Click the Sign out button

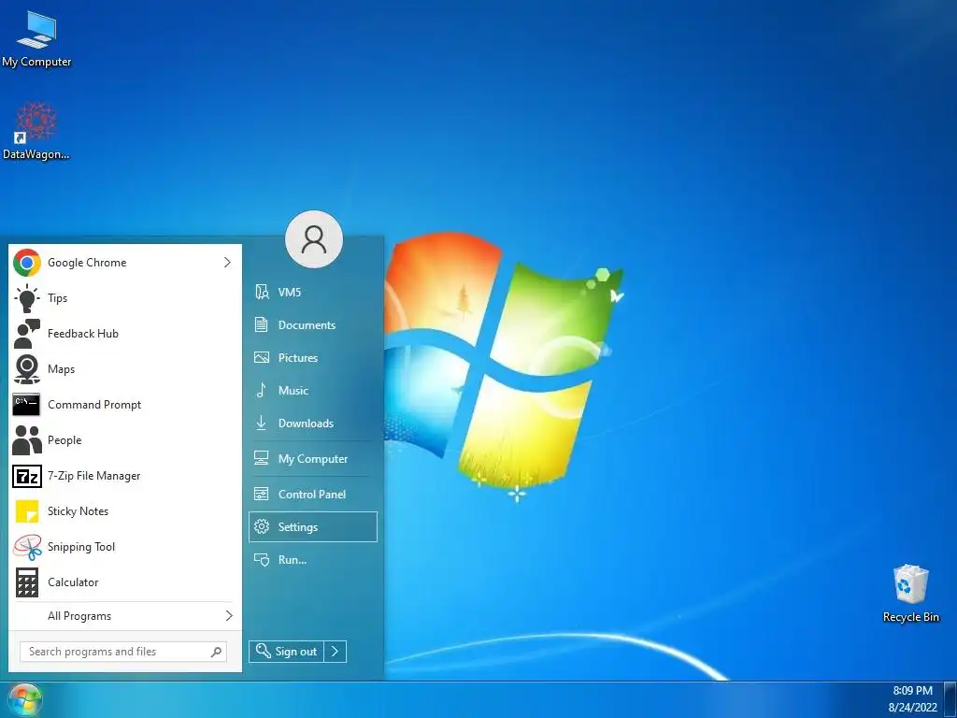[x=286, y=652]
